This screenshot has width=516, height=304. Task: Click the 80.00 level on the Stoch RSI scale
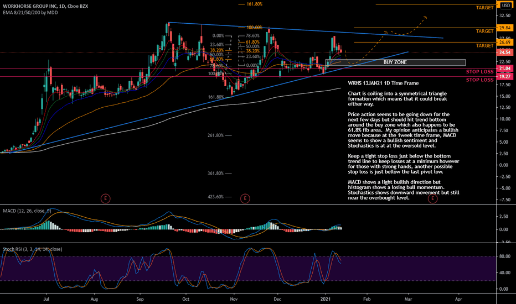[505, 256]
